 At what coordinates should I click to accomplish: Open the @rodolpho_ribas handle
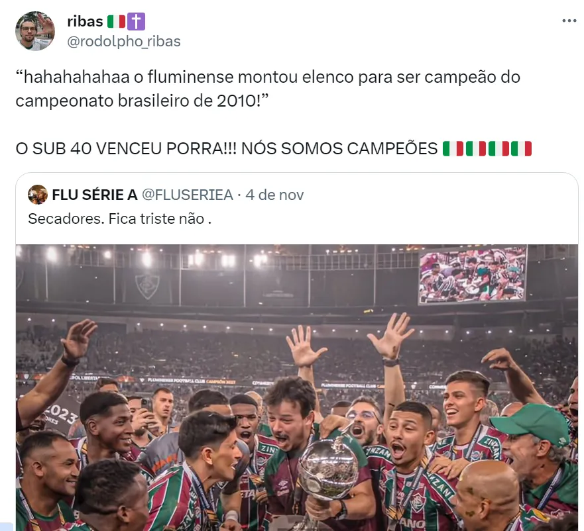[124, 41]
